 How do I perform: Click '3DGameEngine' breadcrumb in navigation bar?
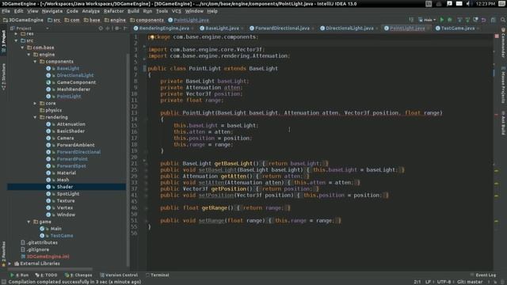click(x=23, y=20)
